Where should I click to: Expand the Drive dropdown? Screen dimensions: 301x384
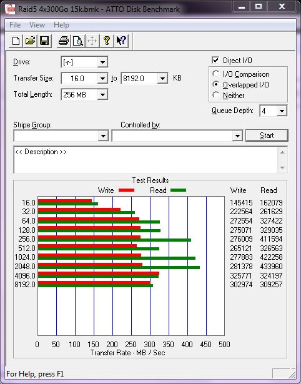pyautogui.click(x=102, y=62)
